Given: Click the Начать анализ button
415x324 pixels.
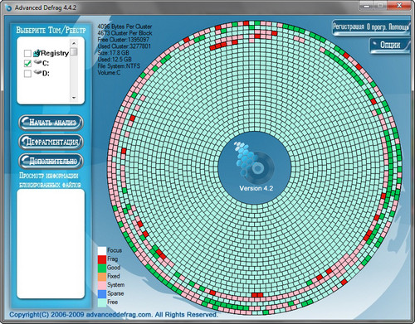Looking at the screenshot, I should point(51,123).
